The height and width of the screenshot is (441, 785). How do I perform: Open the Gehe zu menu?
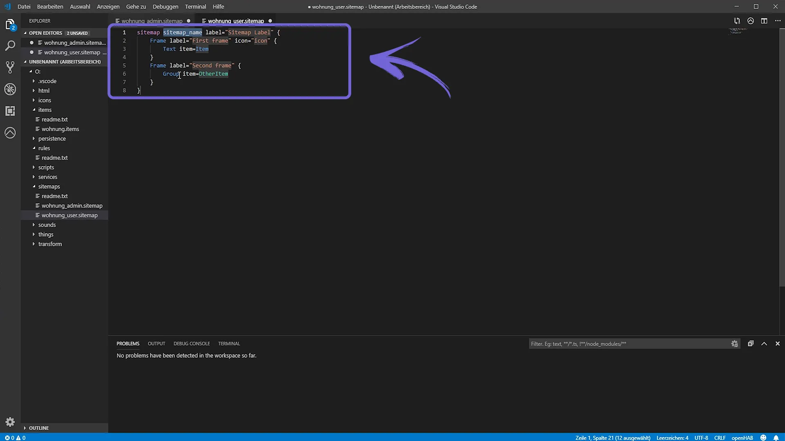(136, 7)
